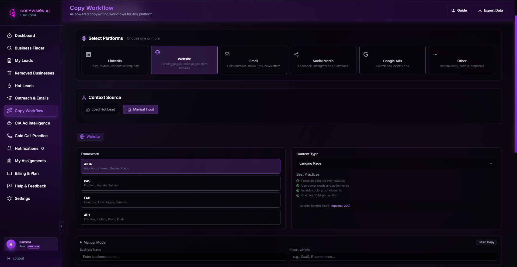Select Manual Input context source
The width and height of the screenshot is (517, 267).
pos(140,109)
